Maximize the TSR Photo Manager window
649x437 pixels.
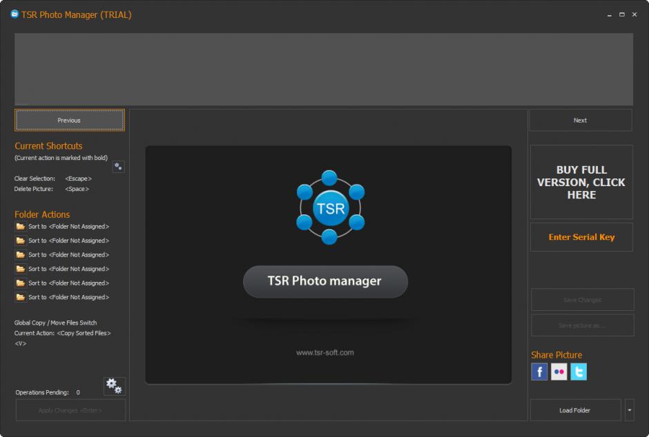[x=621, y=14]
